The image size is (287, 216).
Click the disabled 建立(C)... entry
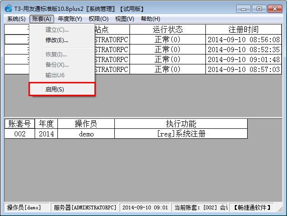62,29
